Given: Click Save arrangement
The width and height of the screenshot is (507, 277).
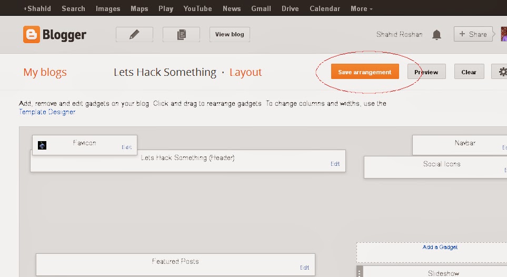Looking at the screenshot, I should [365, 72].
